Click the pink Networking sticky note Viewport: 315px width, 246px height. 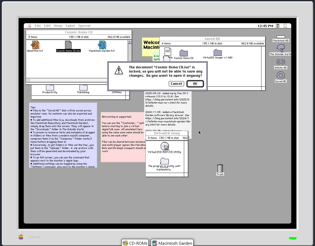coord(123,137)
